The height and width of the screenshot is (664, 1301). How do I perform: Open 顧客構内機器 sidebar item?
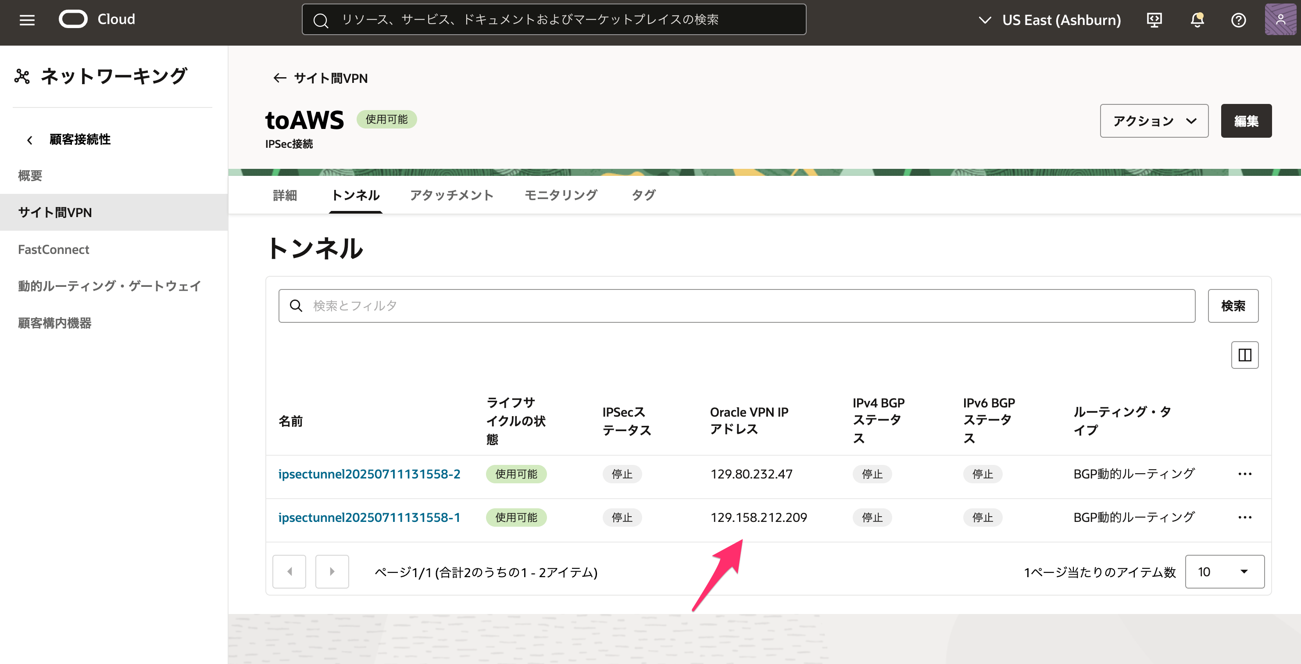pyautogui.click(x=54, y=323)
